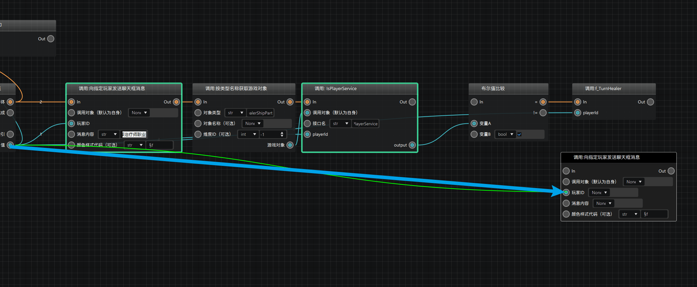Click In port of IsPlayerService node
The width and height of the screenshot is (697, 287).
coord(307,102)
